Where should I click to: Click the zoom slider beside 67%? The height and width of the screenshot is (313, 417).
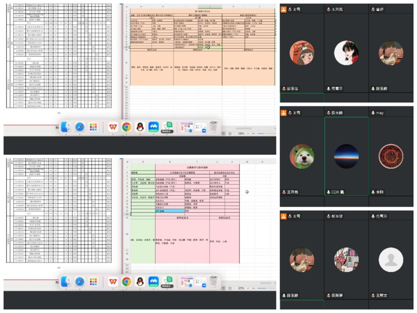[261, 288]
